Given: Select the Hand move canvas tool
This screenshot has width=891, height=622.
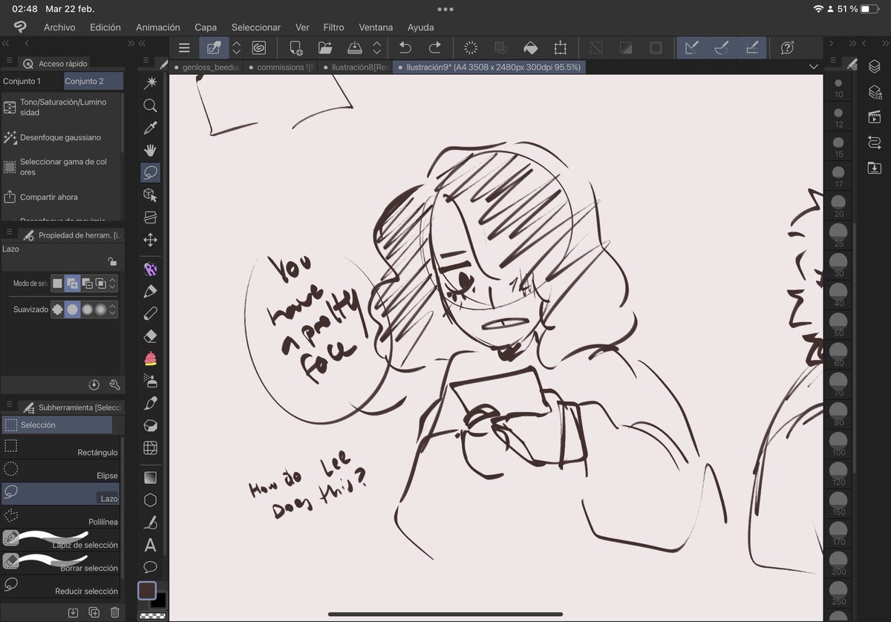Looking at the screenshot, I should click(x=151, y=150).
